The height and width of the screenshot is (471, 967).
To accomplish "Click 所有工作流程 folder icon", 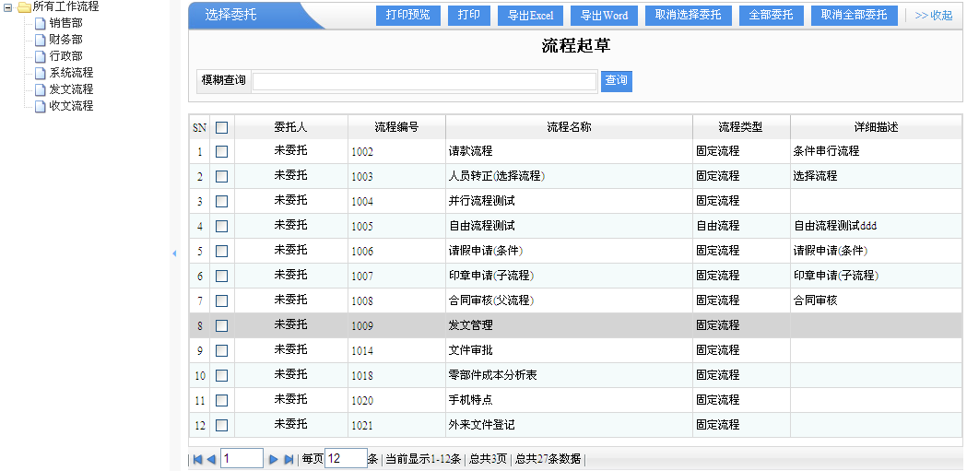I will point(24,6).
